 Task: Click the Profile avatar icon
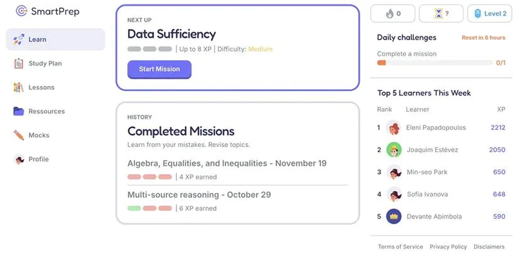click(x=18, y=159)
